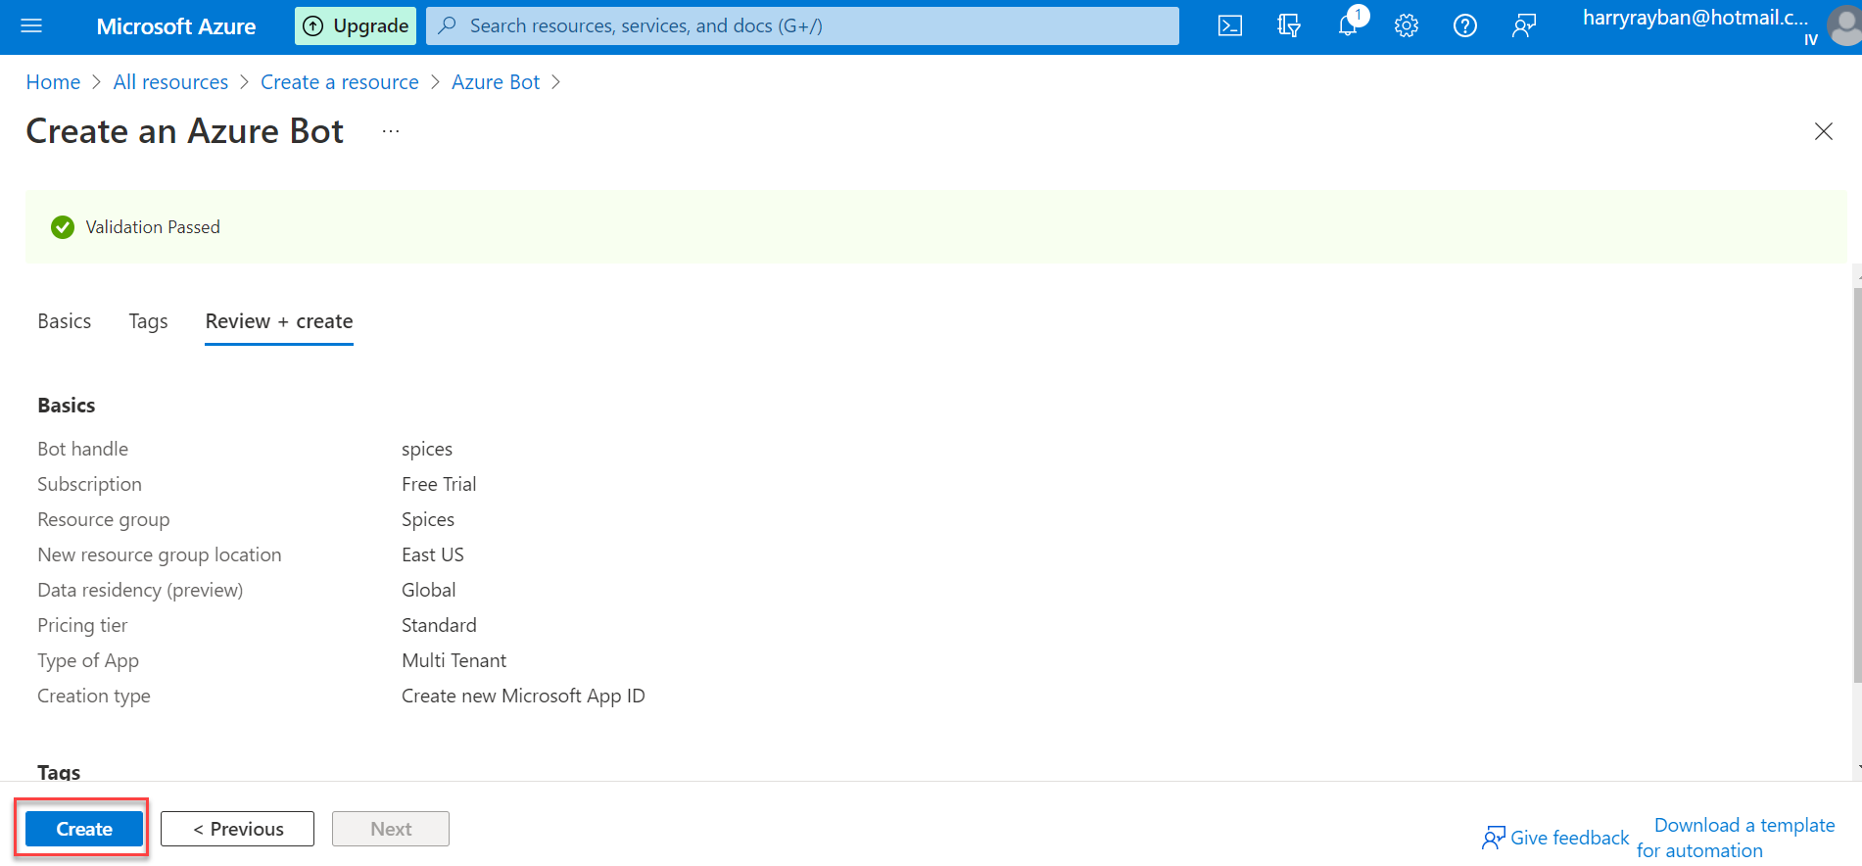Click the 'Create an Azure Bot' page title
1862x866 pixels.
(x=185, y=131)
